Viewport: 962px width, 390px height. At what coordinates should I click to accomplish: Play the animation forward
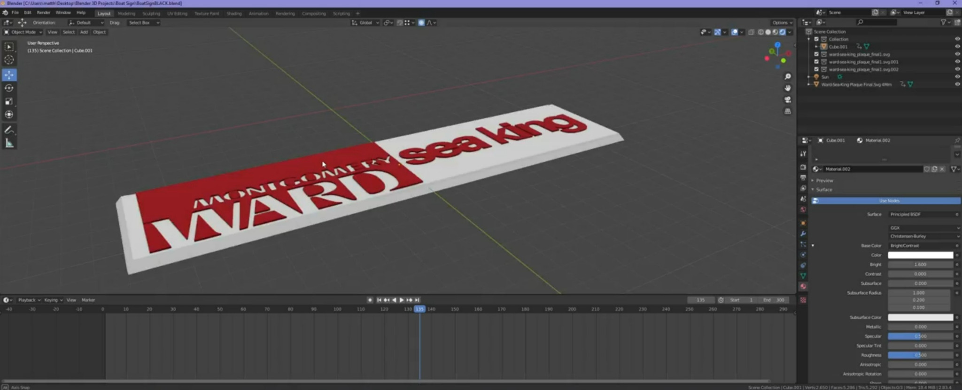pyautogui.click(x=402, y=300)
